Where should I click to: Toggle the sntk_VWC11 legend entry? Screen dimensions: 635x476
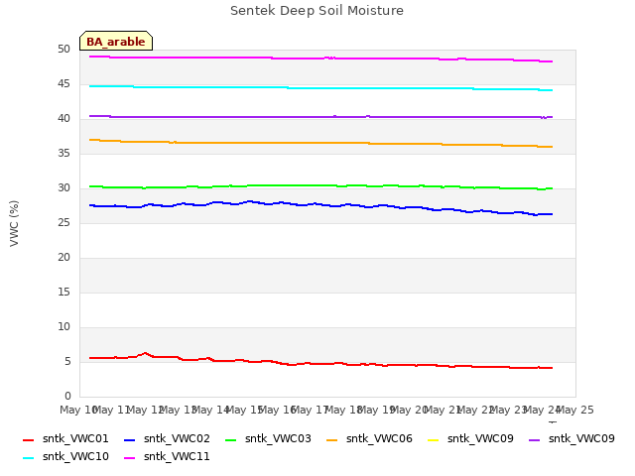click(167, 456)
